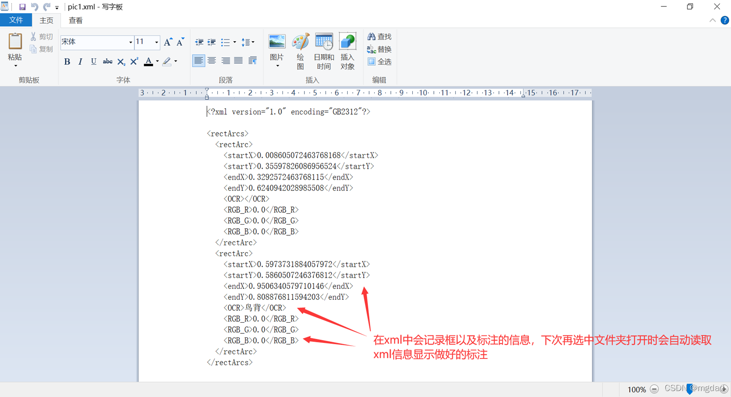Align text to the left
Screen dimensions: 731x397
point(199,61)
